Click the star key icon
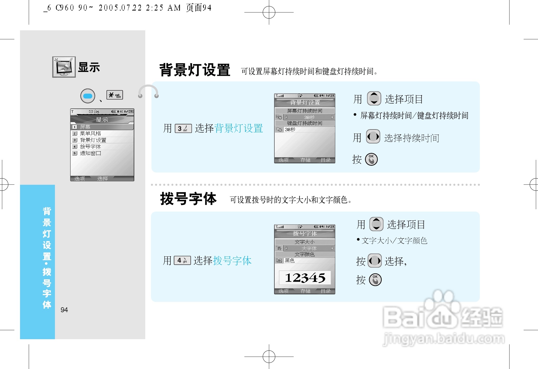This screenshot has height=369, width=538. 114,95
